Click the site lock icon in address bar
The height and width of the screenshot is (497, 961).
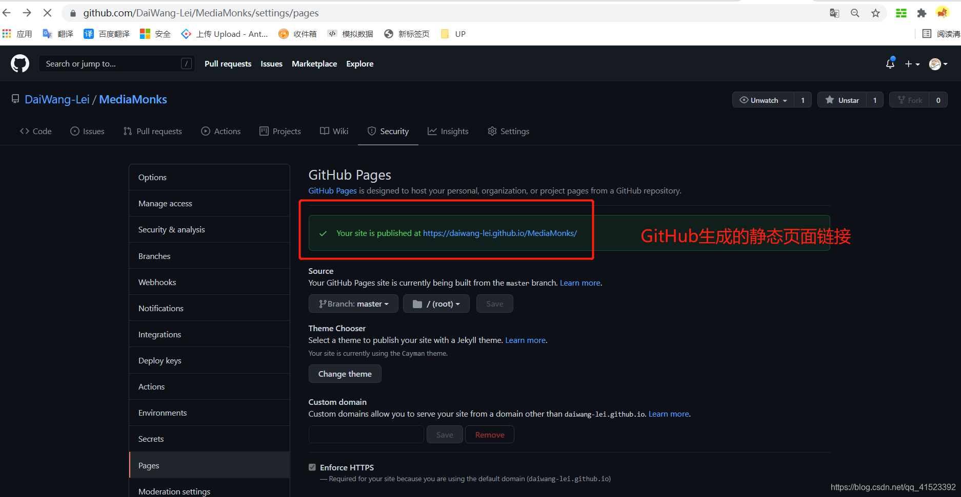pos(72,13)
